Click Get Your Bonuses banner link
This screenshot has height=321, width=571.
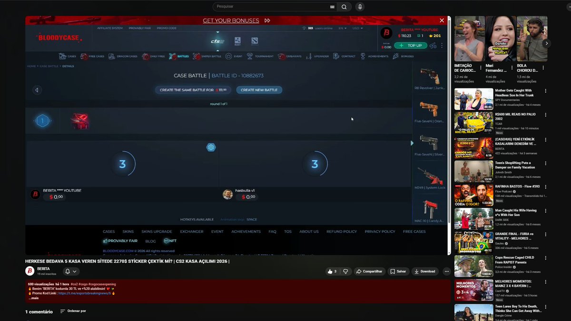[x=231, y=20]
